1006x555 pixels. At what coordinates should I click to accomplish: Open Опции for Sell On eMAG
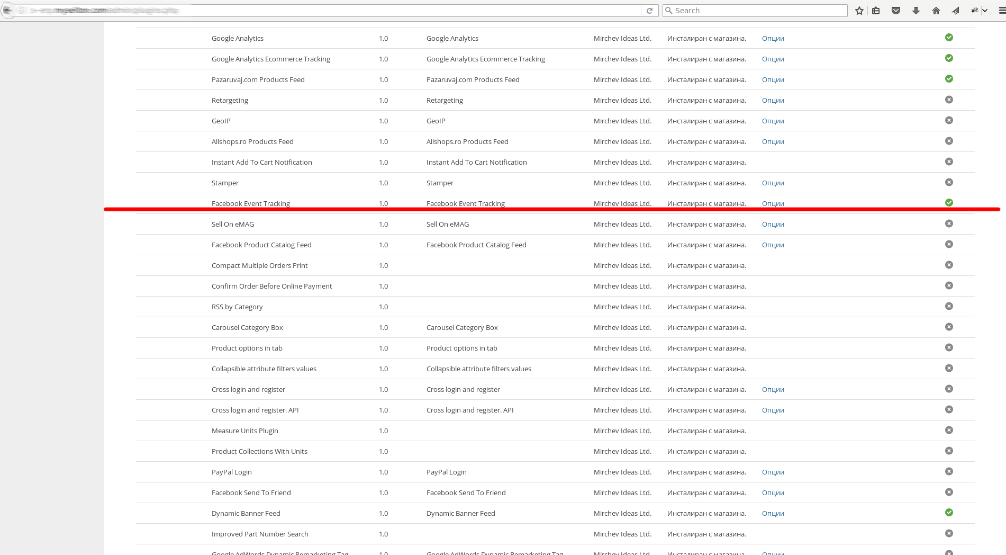(x=773, y=225)
